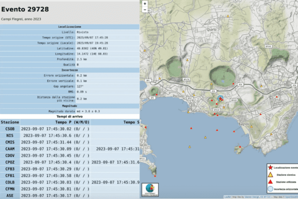Click the CSOB station row
Image resolution: width=298 pixels, height=199 pixels.
pyautogui.click(x=10, y=128)
